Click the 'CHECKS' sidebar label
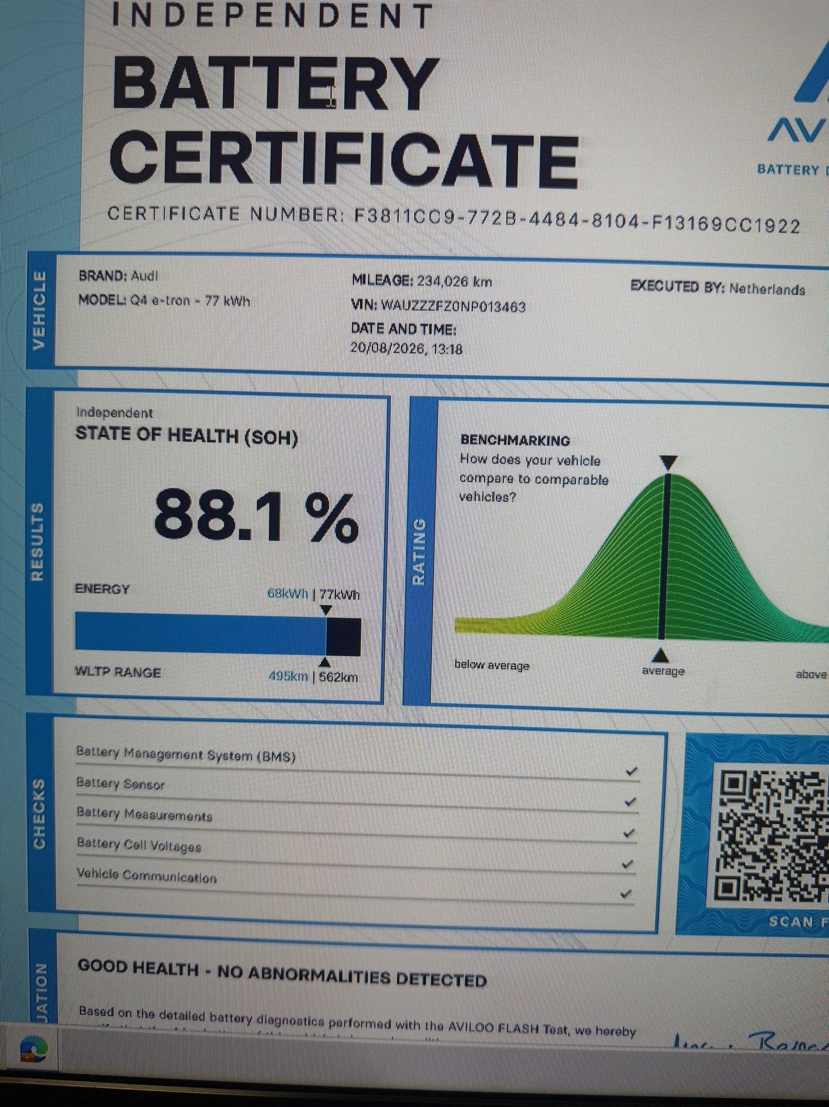This screenshot has height=1107, width=829. [x=40, y=813]
